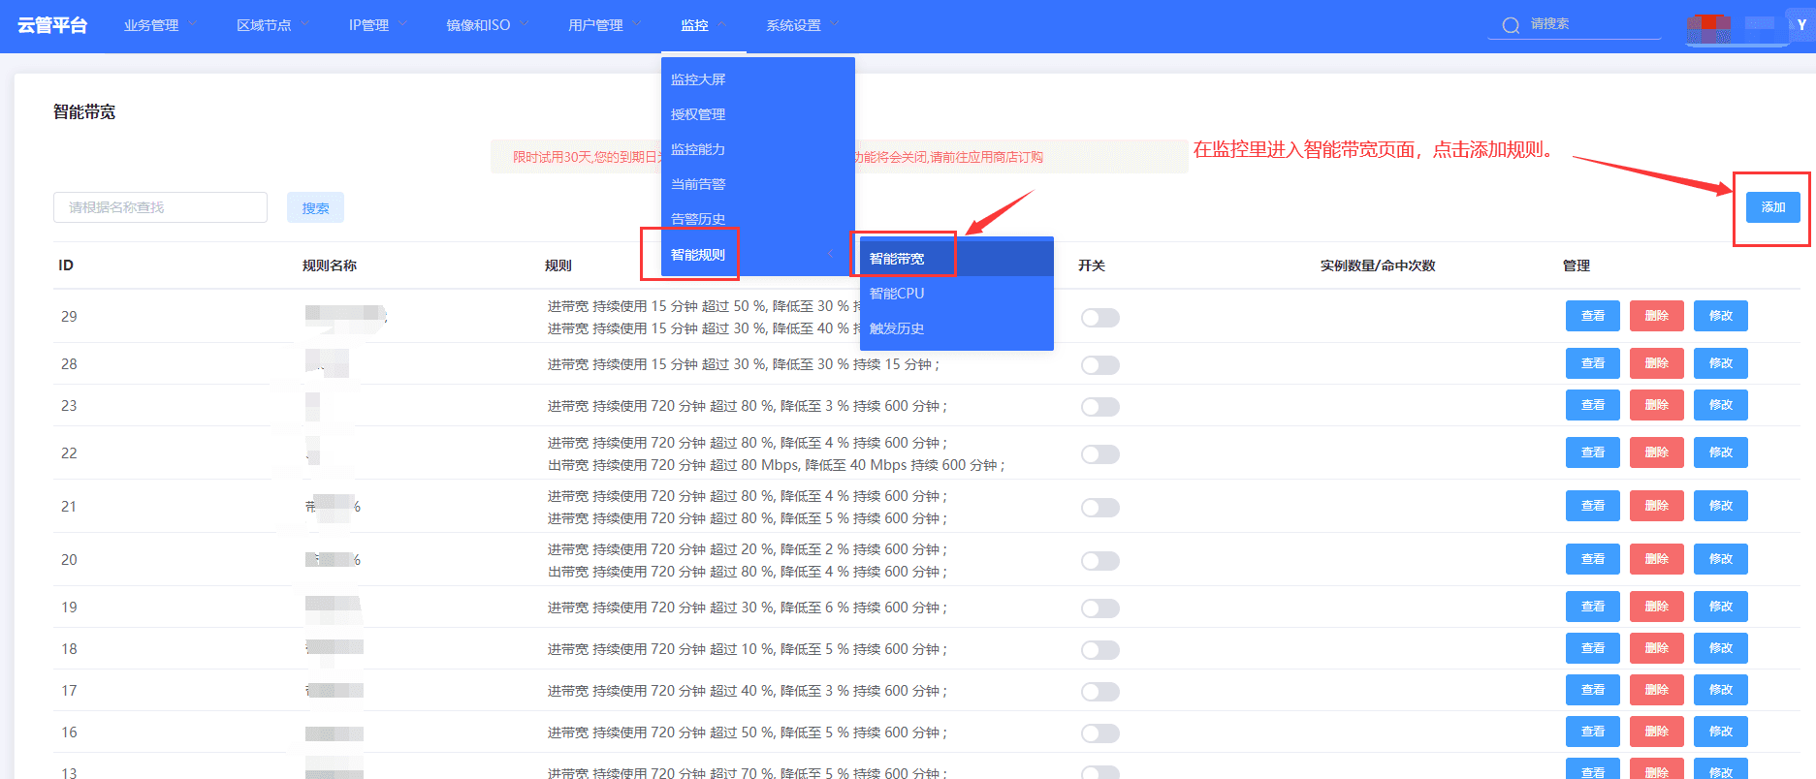1816x779 pixels.
Task: Expand the 系统设置 menu
Action: pos(802,25)
